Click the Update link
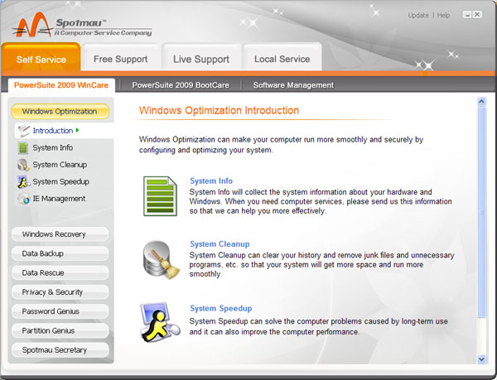497x380 pixels. pyautogui.click(x=418, y=15)
